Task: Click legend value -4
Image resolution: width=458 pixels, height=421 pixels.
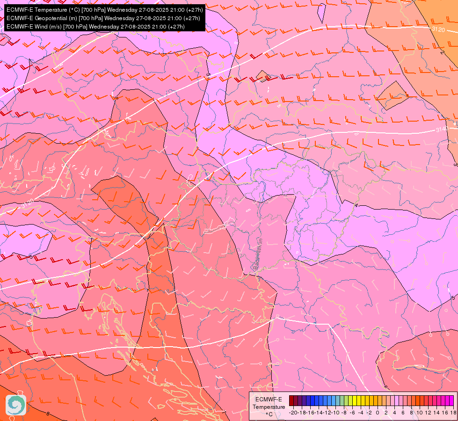Action: coord(361,413)
